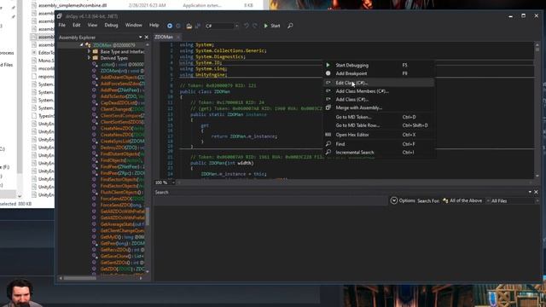Image resolution: width=546 pixels, height=307 pixels.
Task: Open the All Files scope dropdown
Action: click(x=514, y=201)
